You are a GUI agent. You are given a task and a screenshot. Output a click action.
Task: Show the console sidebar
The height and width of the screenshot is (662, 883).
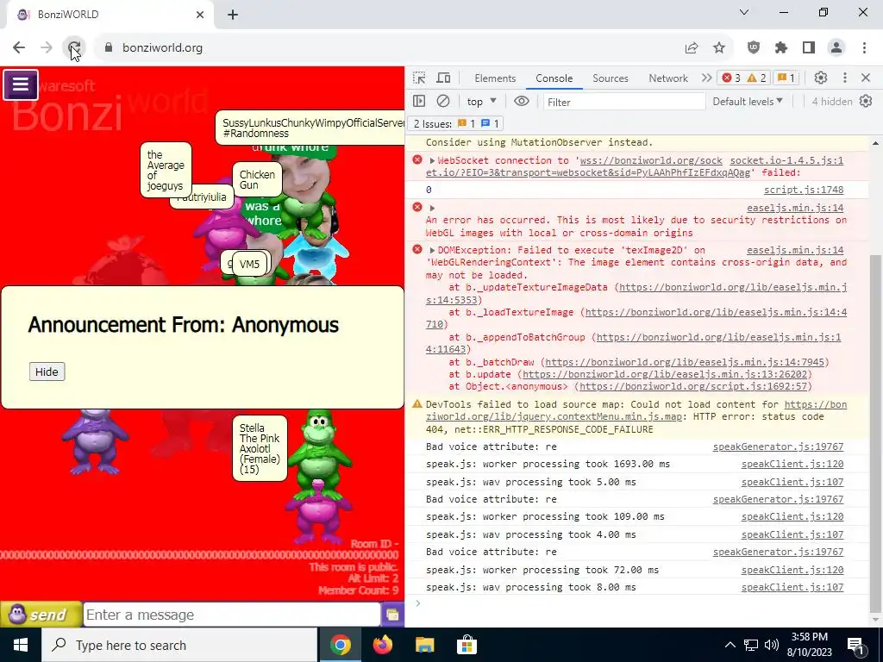click(419, 102)
